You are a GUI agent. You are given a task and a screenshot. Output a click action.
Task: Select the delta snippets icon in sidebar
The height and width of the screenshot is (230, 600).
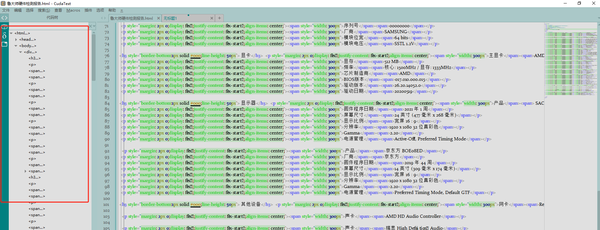4,35
